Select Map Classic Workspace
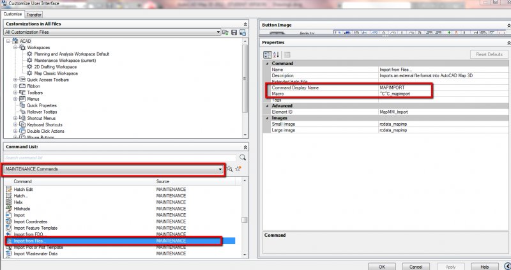 coord(56,73)
